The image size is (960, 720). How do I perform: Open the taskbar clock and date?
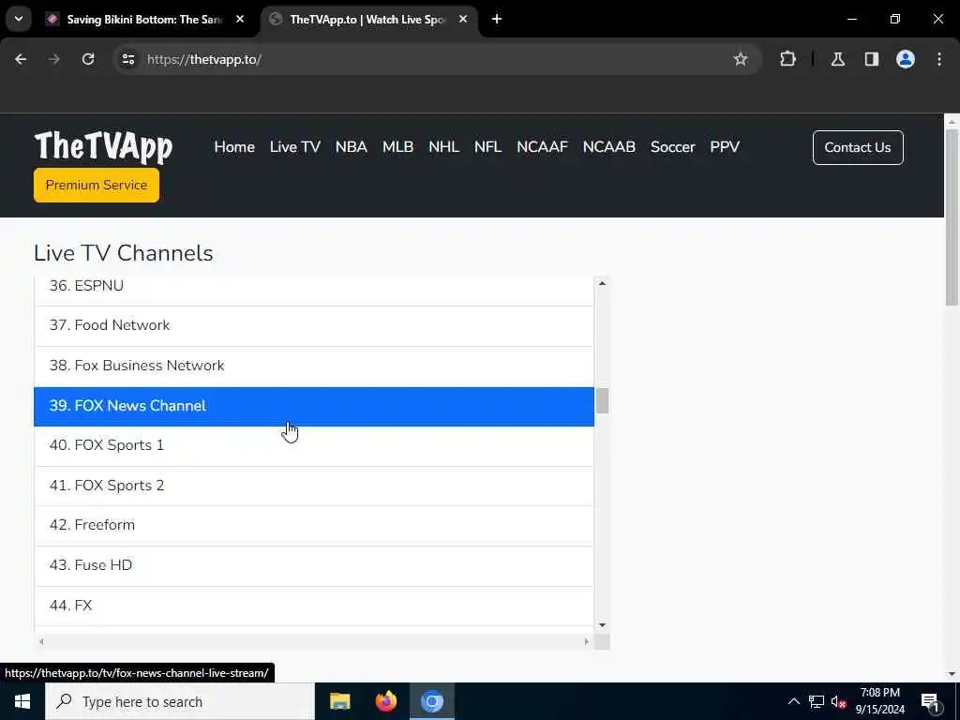[879, 701]
